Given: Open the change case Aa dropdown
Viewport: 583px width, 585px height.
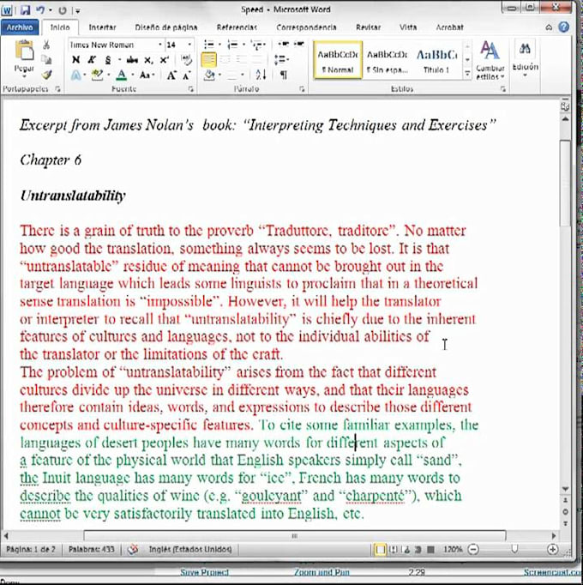Looking at the screenshot, I should [x=147, y=75].
